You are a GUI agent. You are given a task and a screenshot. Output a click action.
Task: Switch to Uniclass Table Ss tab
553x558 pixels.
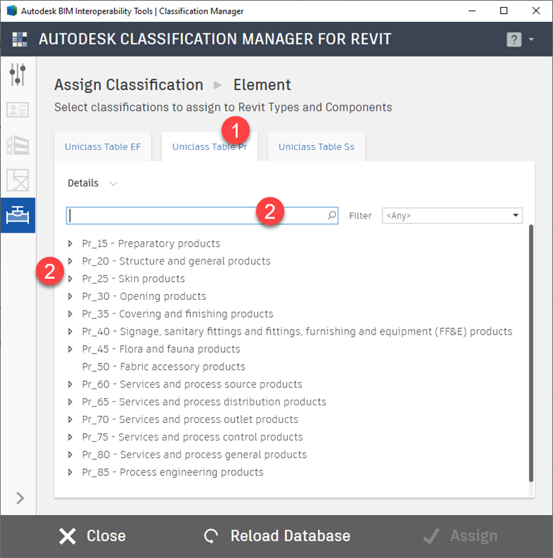click(316, 146)
